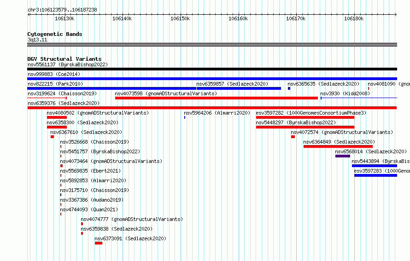Click the 106150k ruler position
This screenshot has width=410, height=261.
(x=180, y=18)
